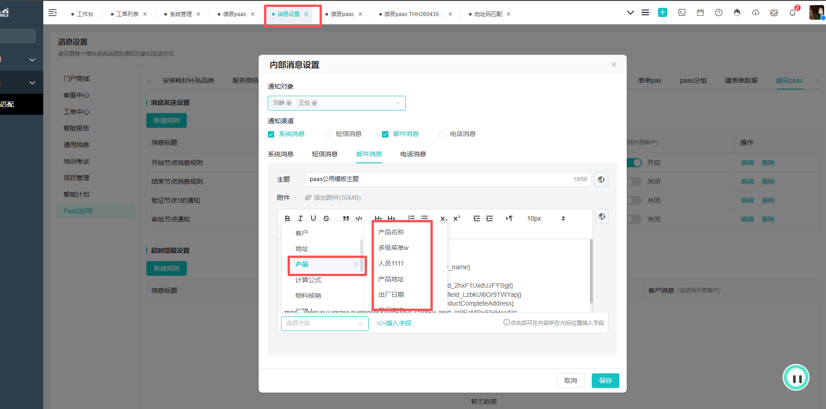This screenshot has height=409, width=826.
Task: Click the cloud download icon
Action: [756, 12]
